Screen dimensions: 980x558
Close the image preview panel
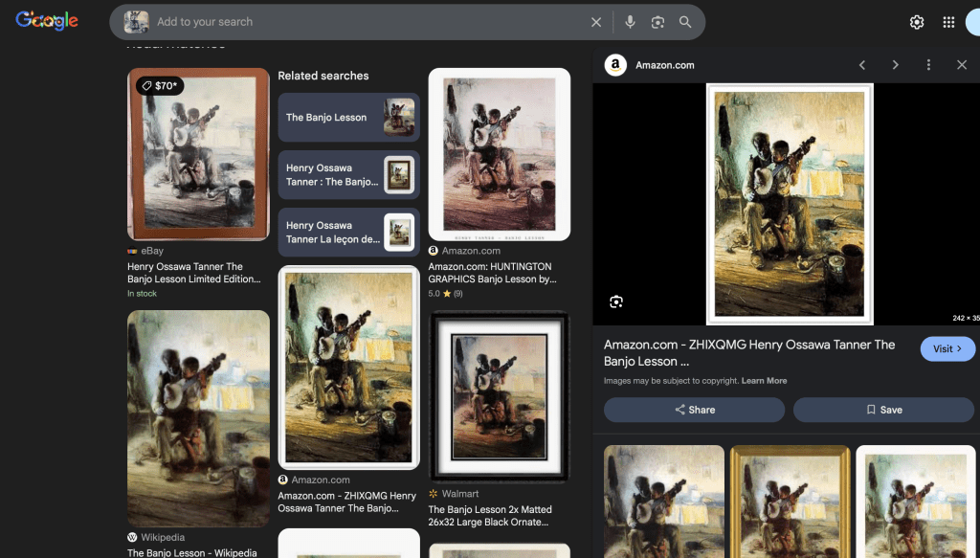[x=962, y=65]
